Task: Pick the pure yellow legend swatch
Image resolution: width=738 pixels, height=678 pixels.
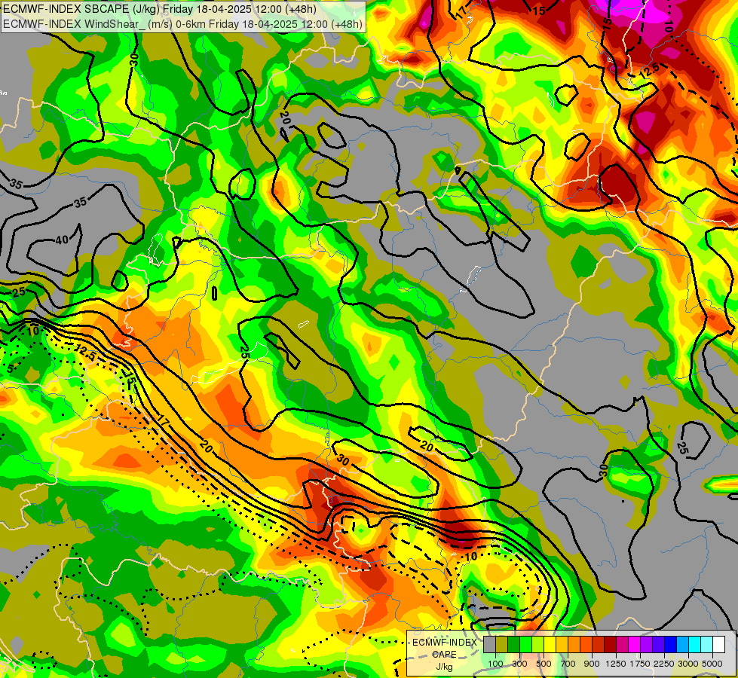Action: (550, 645)
